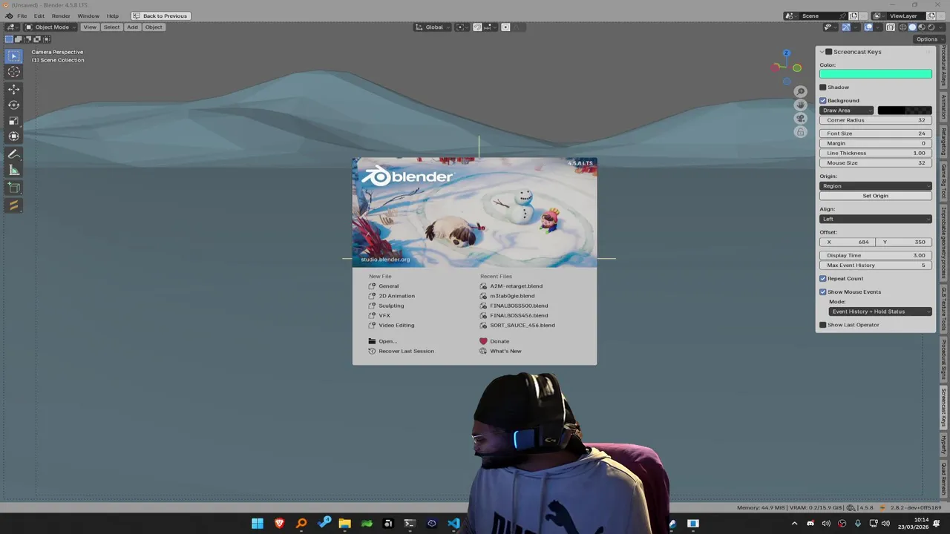Open the Edit menu
Viewport: 950px width, 534px height.
[39, 16]
